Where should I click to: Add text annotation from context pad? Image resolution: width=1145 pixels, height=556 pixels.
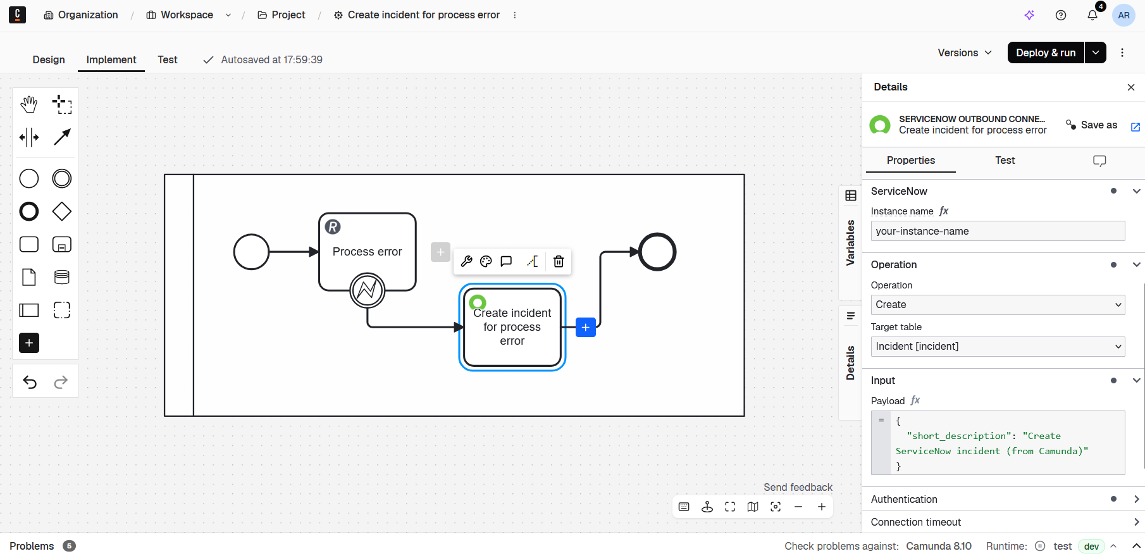[533, 261]
